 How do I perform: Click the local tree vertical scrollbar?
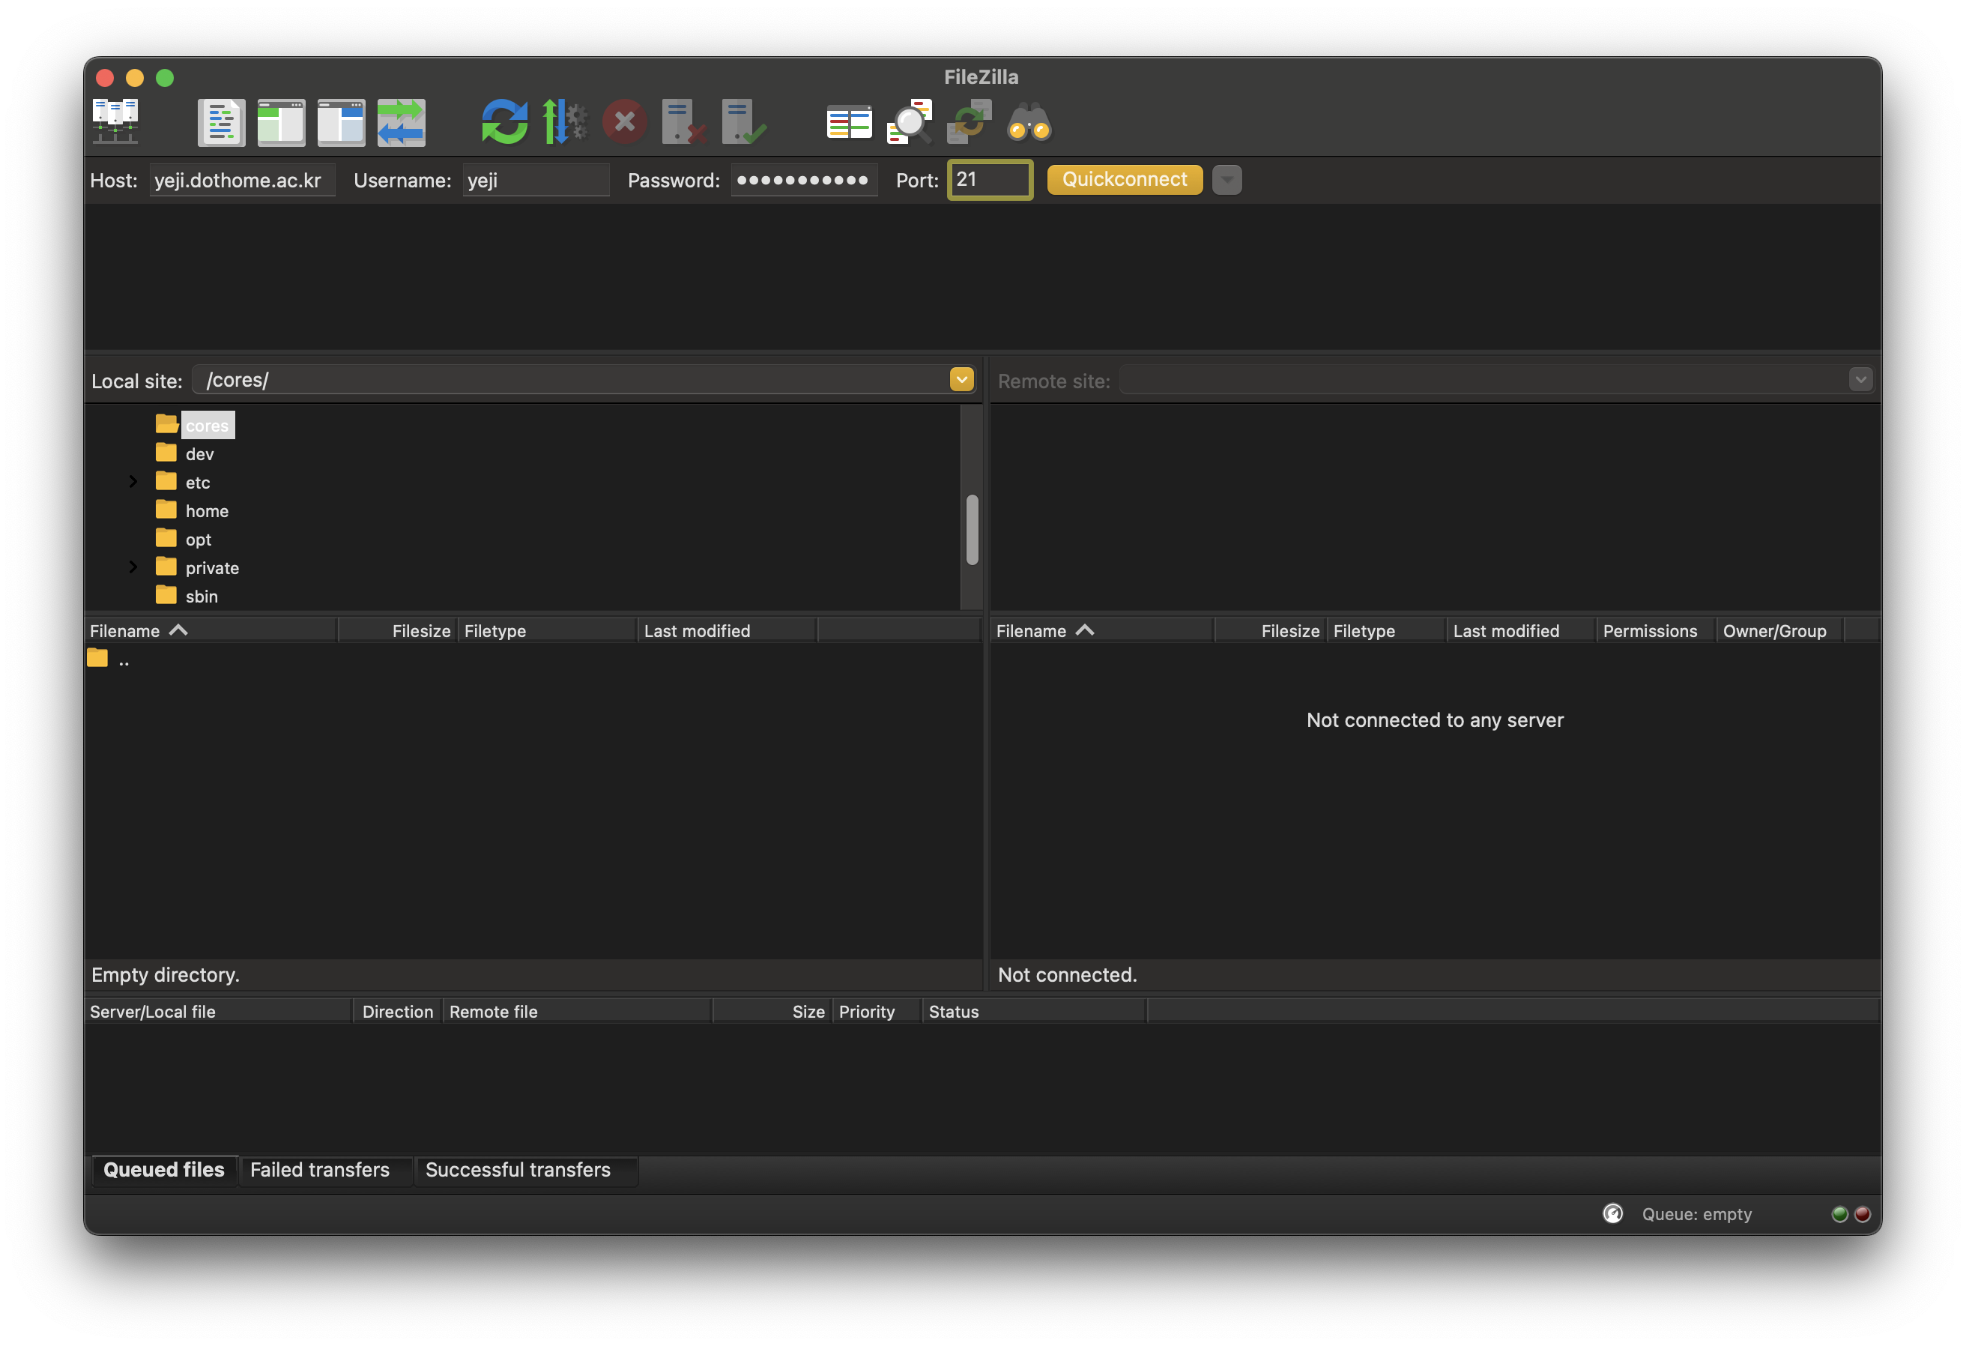[972, 530]
